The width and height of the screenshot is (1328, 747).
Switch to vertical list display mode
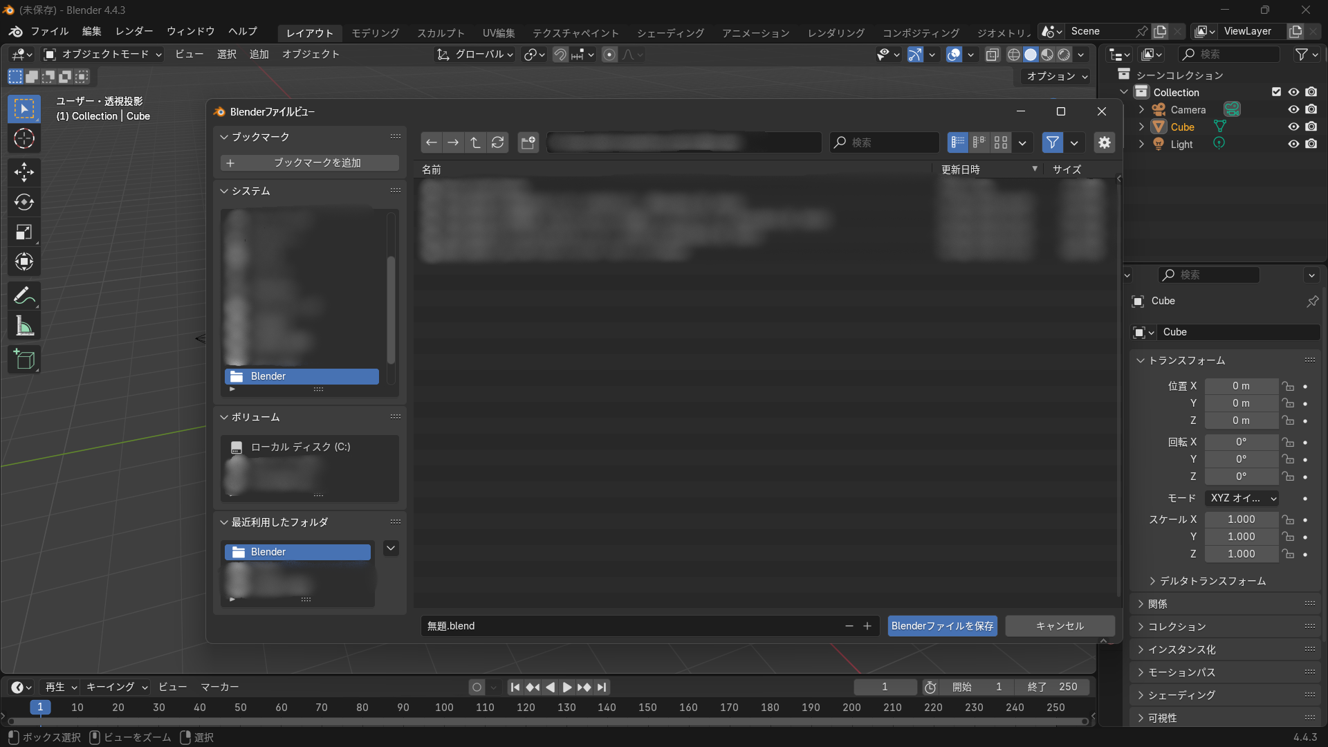(x=958, y=142)
